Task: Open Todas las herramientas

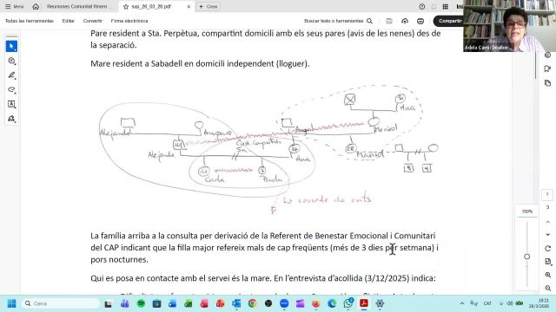Action: (29, 21)
